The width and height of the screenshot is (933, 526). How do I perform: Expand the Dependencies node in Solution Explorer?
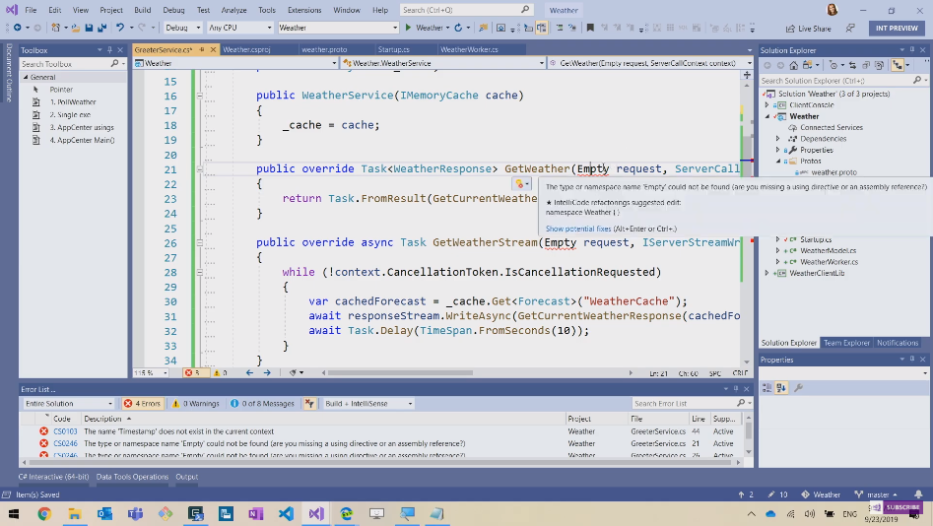click(x=778, y=139)
